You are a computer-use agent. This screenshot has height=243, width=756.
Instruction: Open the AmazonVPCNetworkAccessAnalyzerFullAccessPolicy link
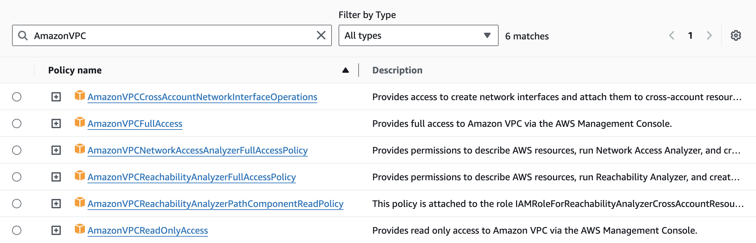tap(198, 151)
